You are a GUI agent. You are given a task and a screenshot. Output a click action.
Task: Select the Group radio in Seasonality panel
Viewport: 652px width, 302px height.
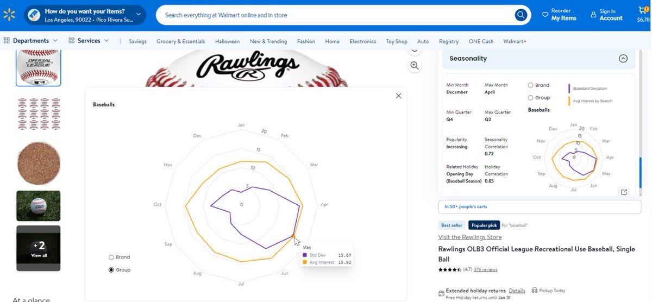point(531,98)
